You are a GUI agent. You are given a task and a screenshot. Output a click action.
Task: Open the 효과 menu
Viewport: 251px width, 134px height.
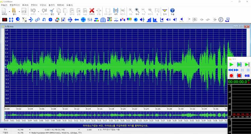25,5
